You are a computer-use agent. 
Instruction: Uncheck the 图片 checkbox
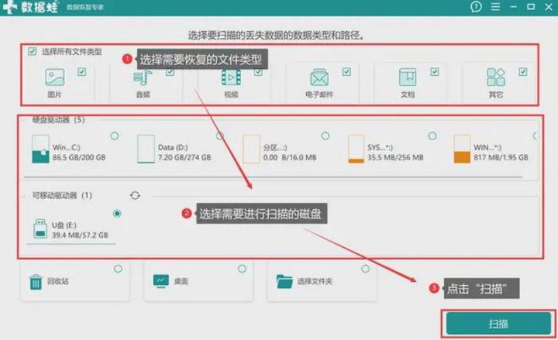pos(82,72)
